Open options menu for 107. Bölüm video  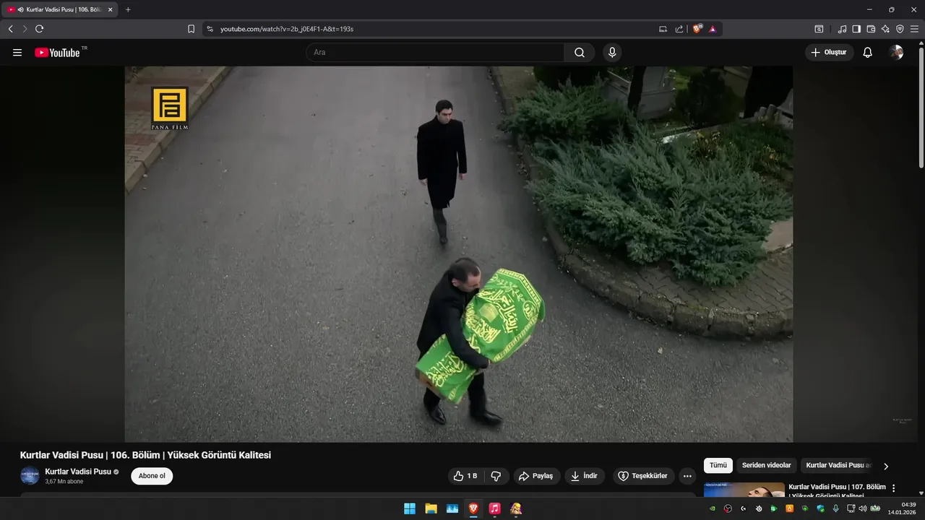(894, 488)
